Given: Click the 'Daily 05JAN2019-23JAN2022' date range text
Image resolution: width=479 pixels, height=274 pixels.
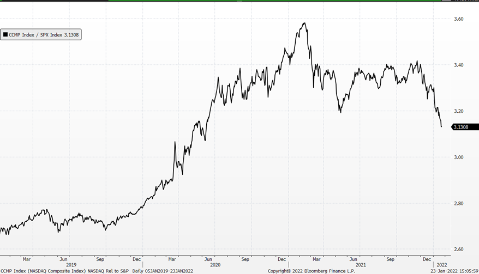Looking at the screenshot, I should pyautogui.click(x=163, y=271).
